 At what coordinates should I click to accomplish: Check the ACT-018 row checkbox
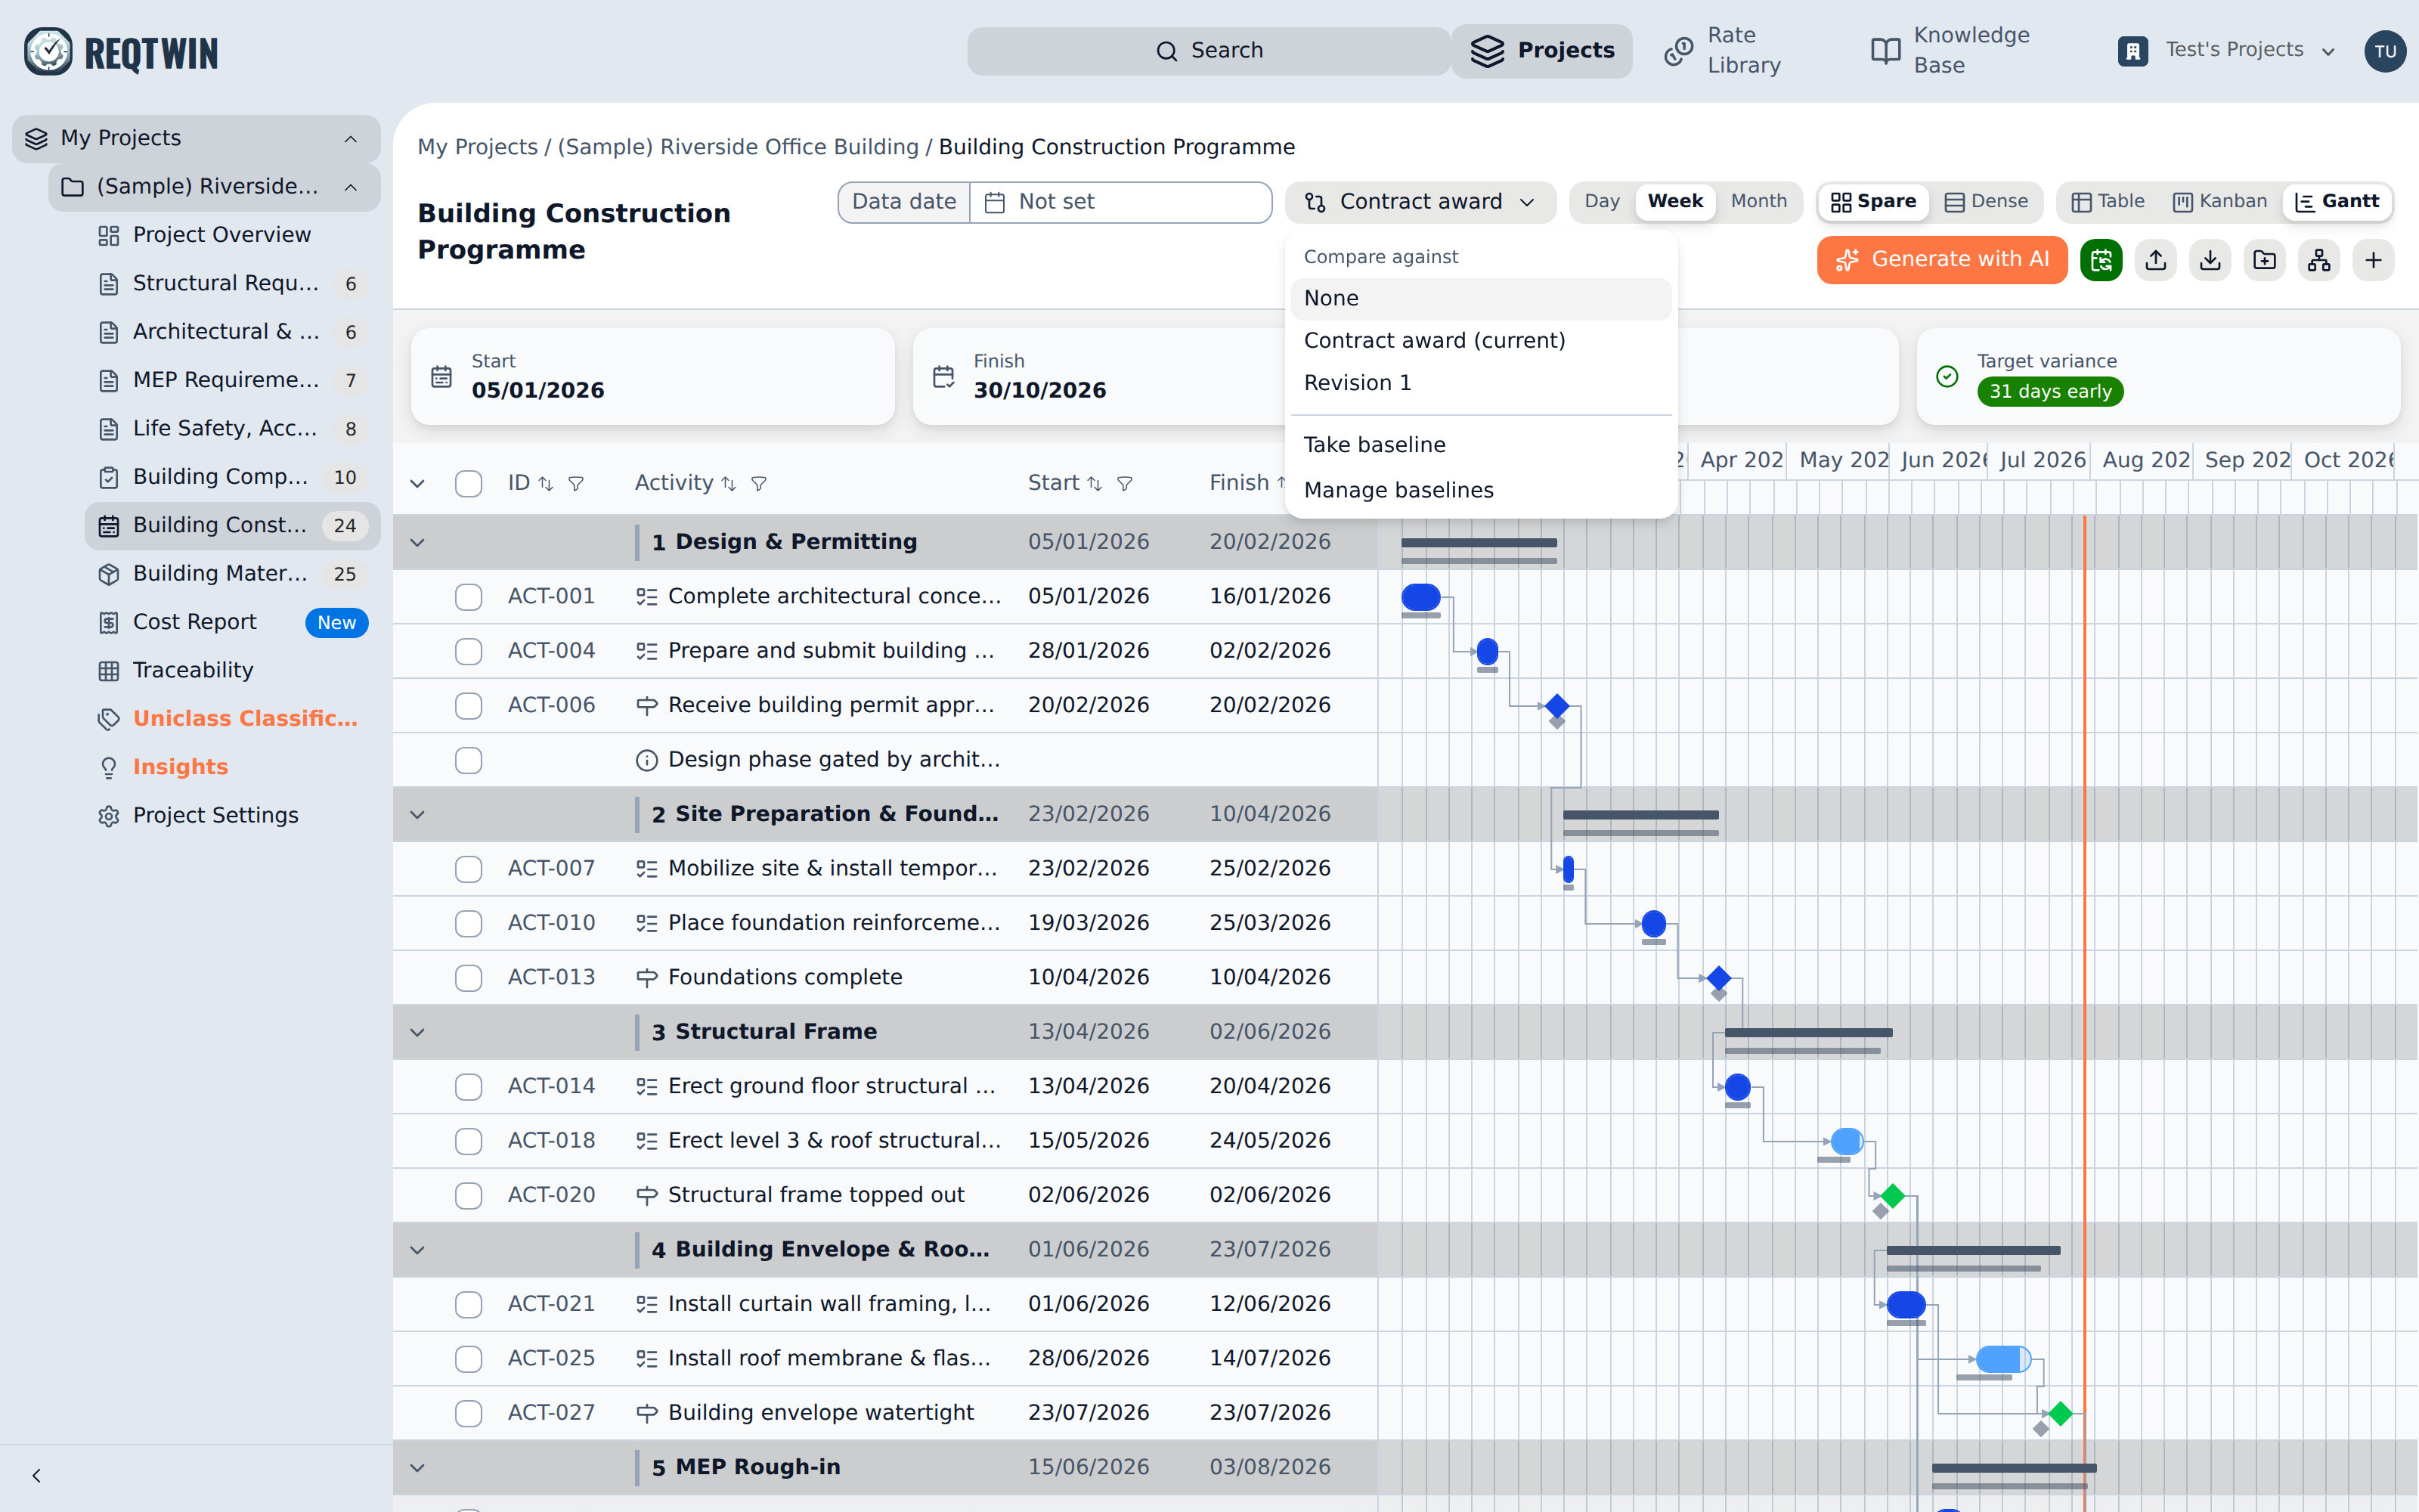click(468, 1141)
